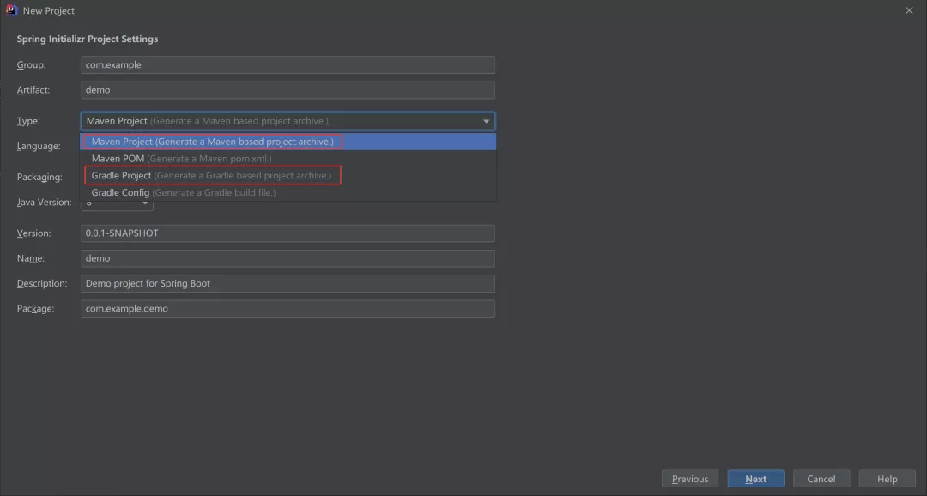Image resolution: width=927 pixels, height=496 pixels.
Task: Click the Type combo box field
Action: click(288, 121)
